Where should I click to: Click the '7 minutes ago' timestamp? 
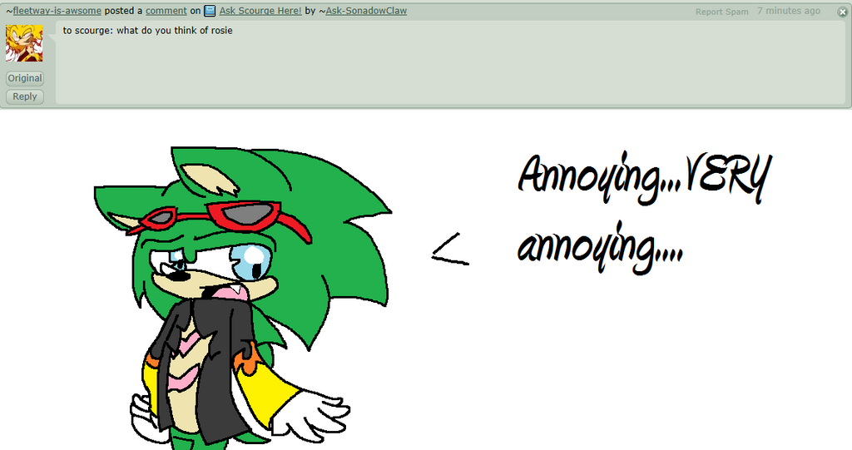tap(789, 11)
